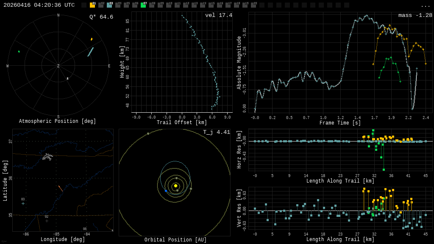Toggle the teal station 03 indicator box
The width and height of the screenshot is (434, 244).
coord(109,5)
